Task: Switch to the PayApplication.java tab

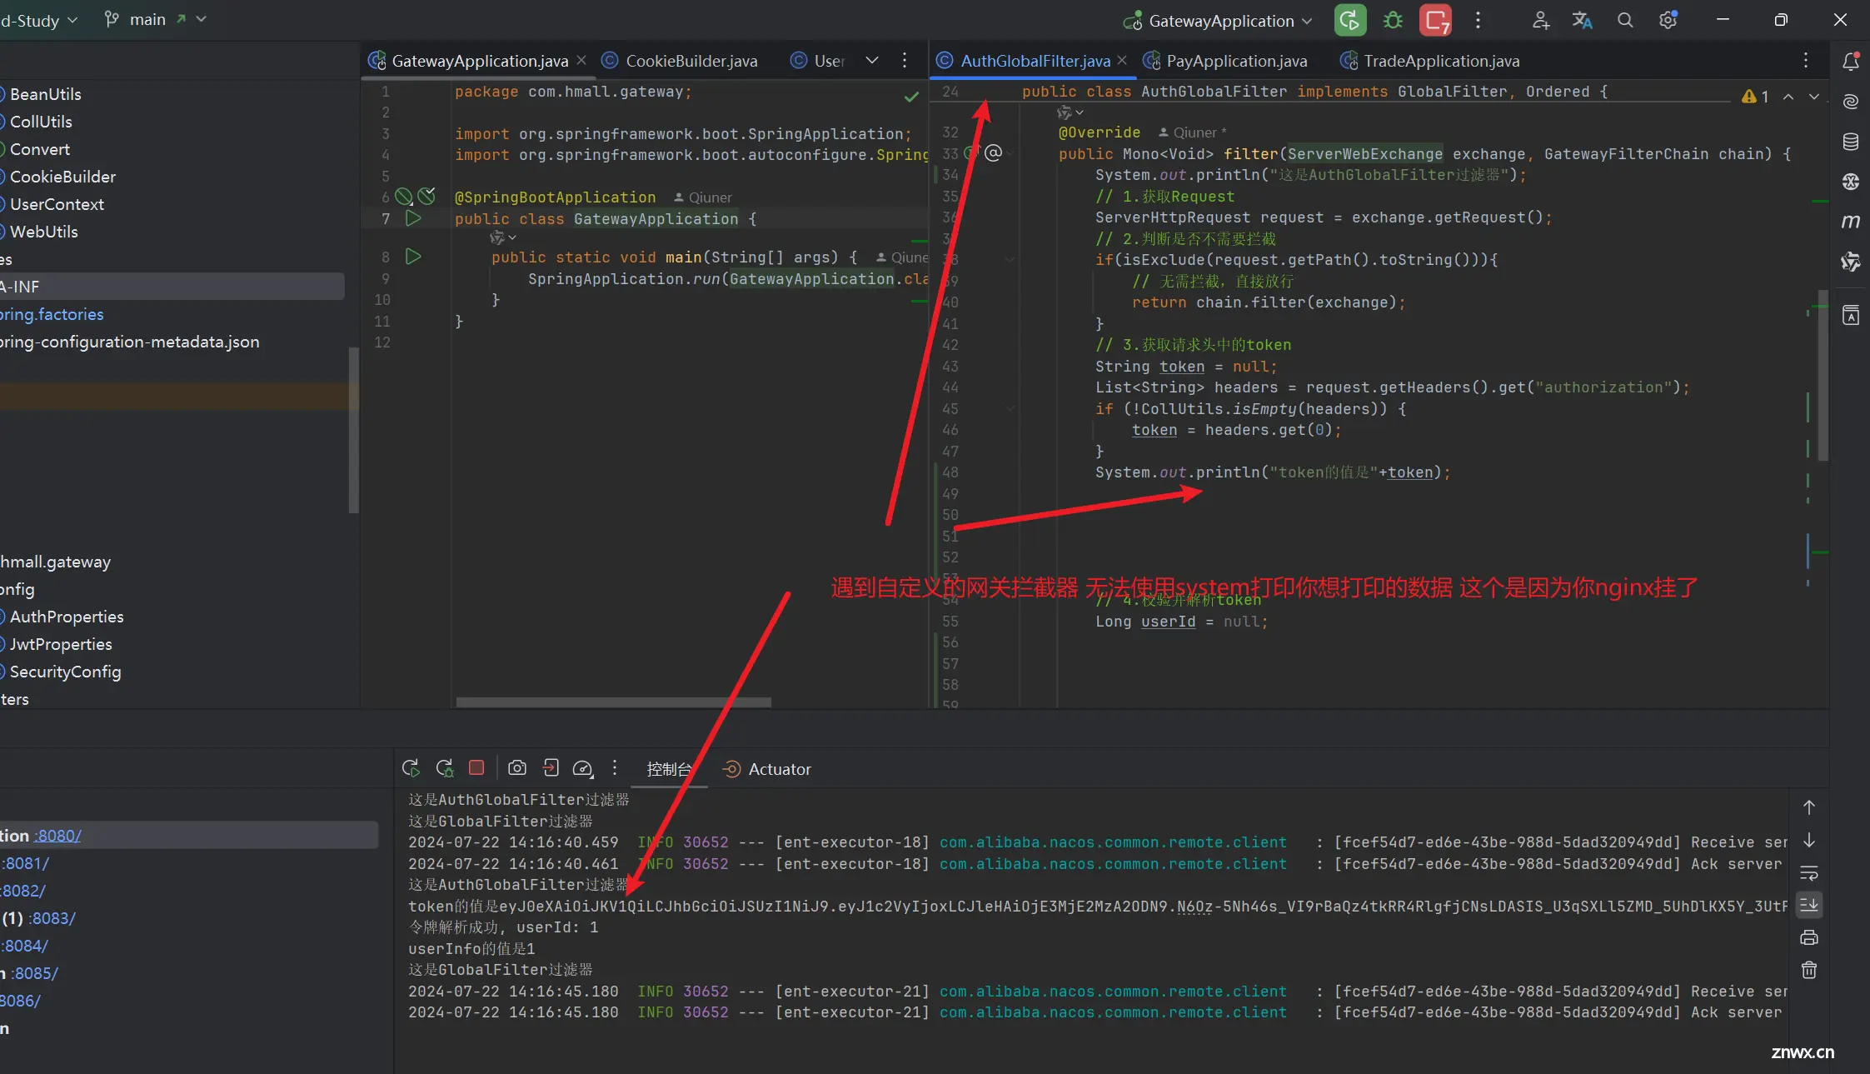Action: 1225,61
